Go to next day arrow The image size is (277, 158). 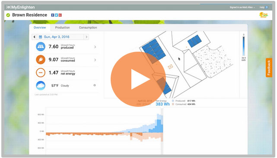pos(86,37)
